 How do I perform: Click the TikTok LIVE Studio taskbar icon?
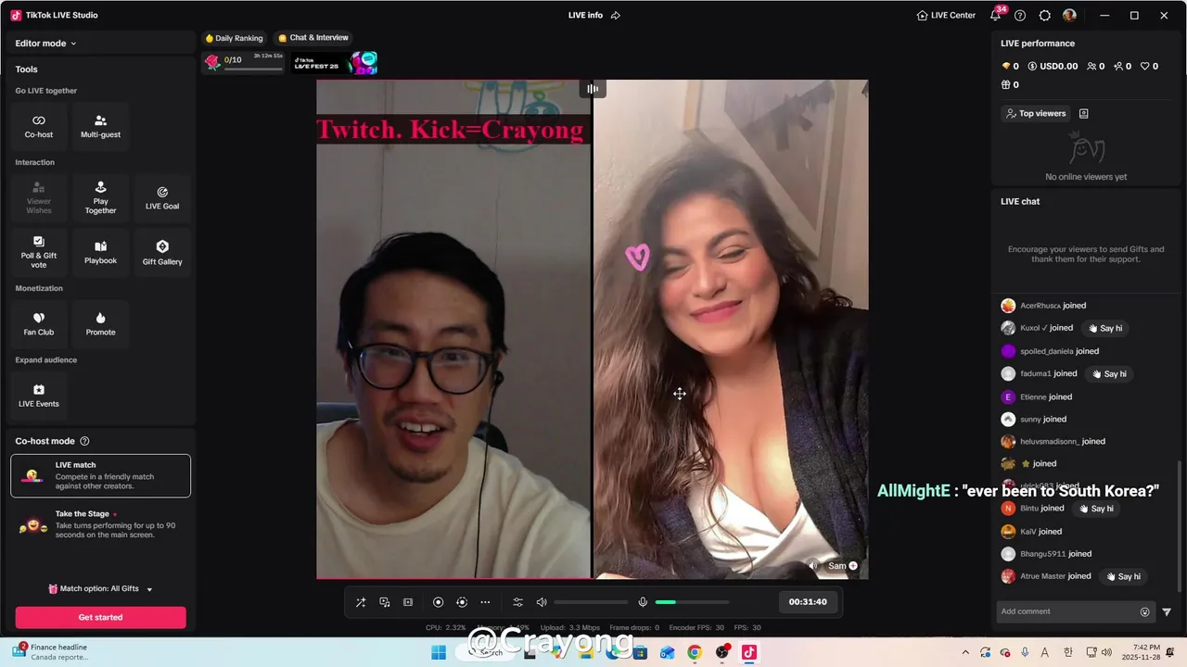click(x=748, y=652)
